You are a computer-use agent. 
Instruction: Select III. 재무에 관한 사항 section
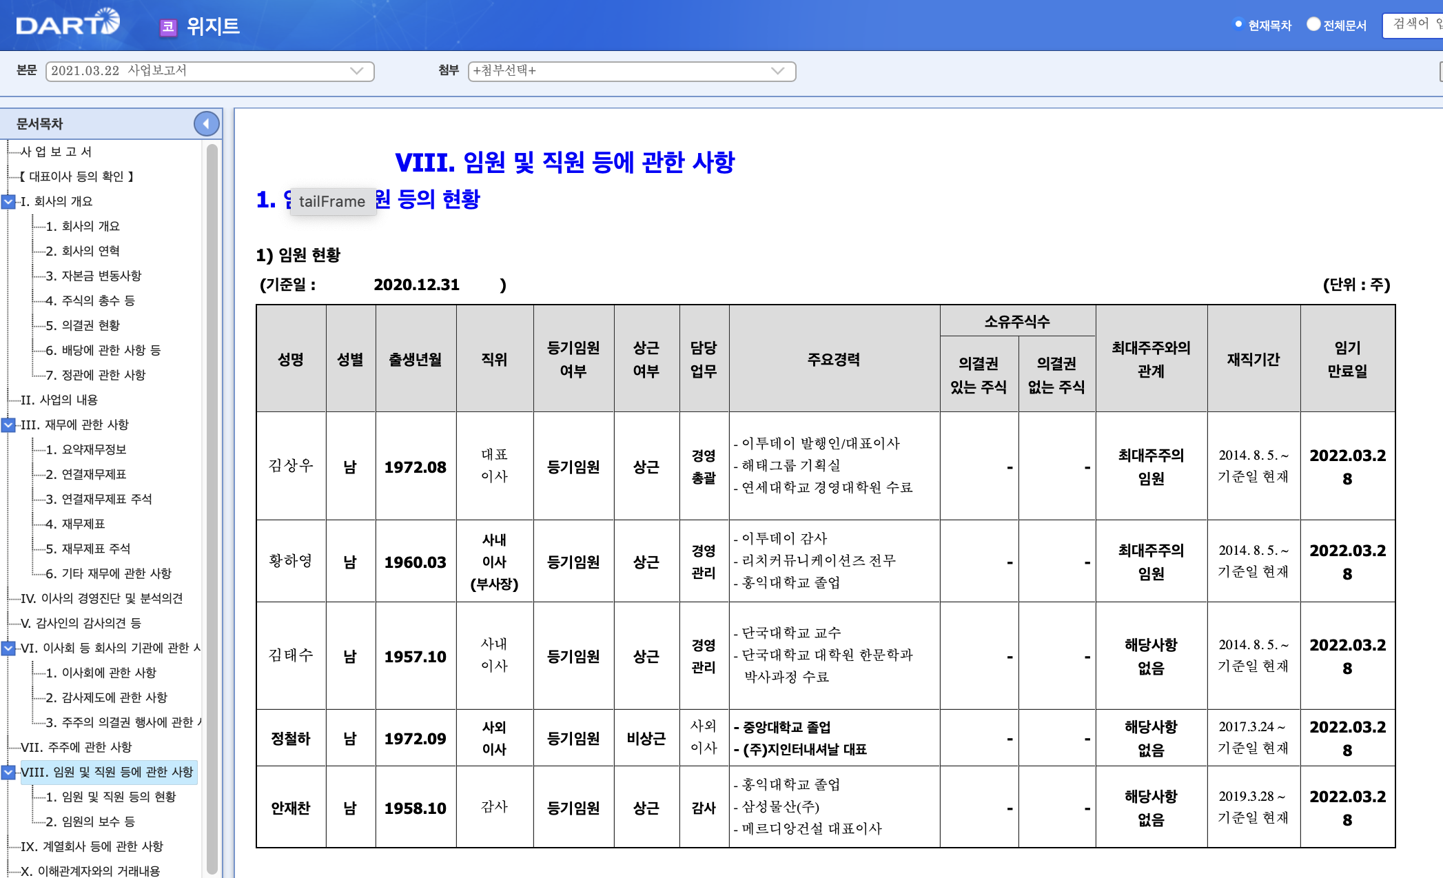pyautogui.click(x=74, y=425)
